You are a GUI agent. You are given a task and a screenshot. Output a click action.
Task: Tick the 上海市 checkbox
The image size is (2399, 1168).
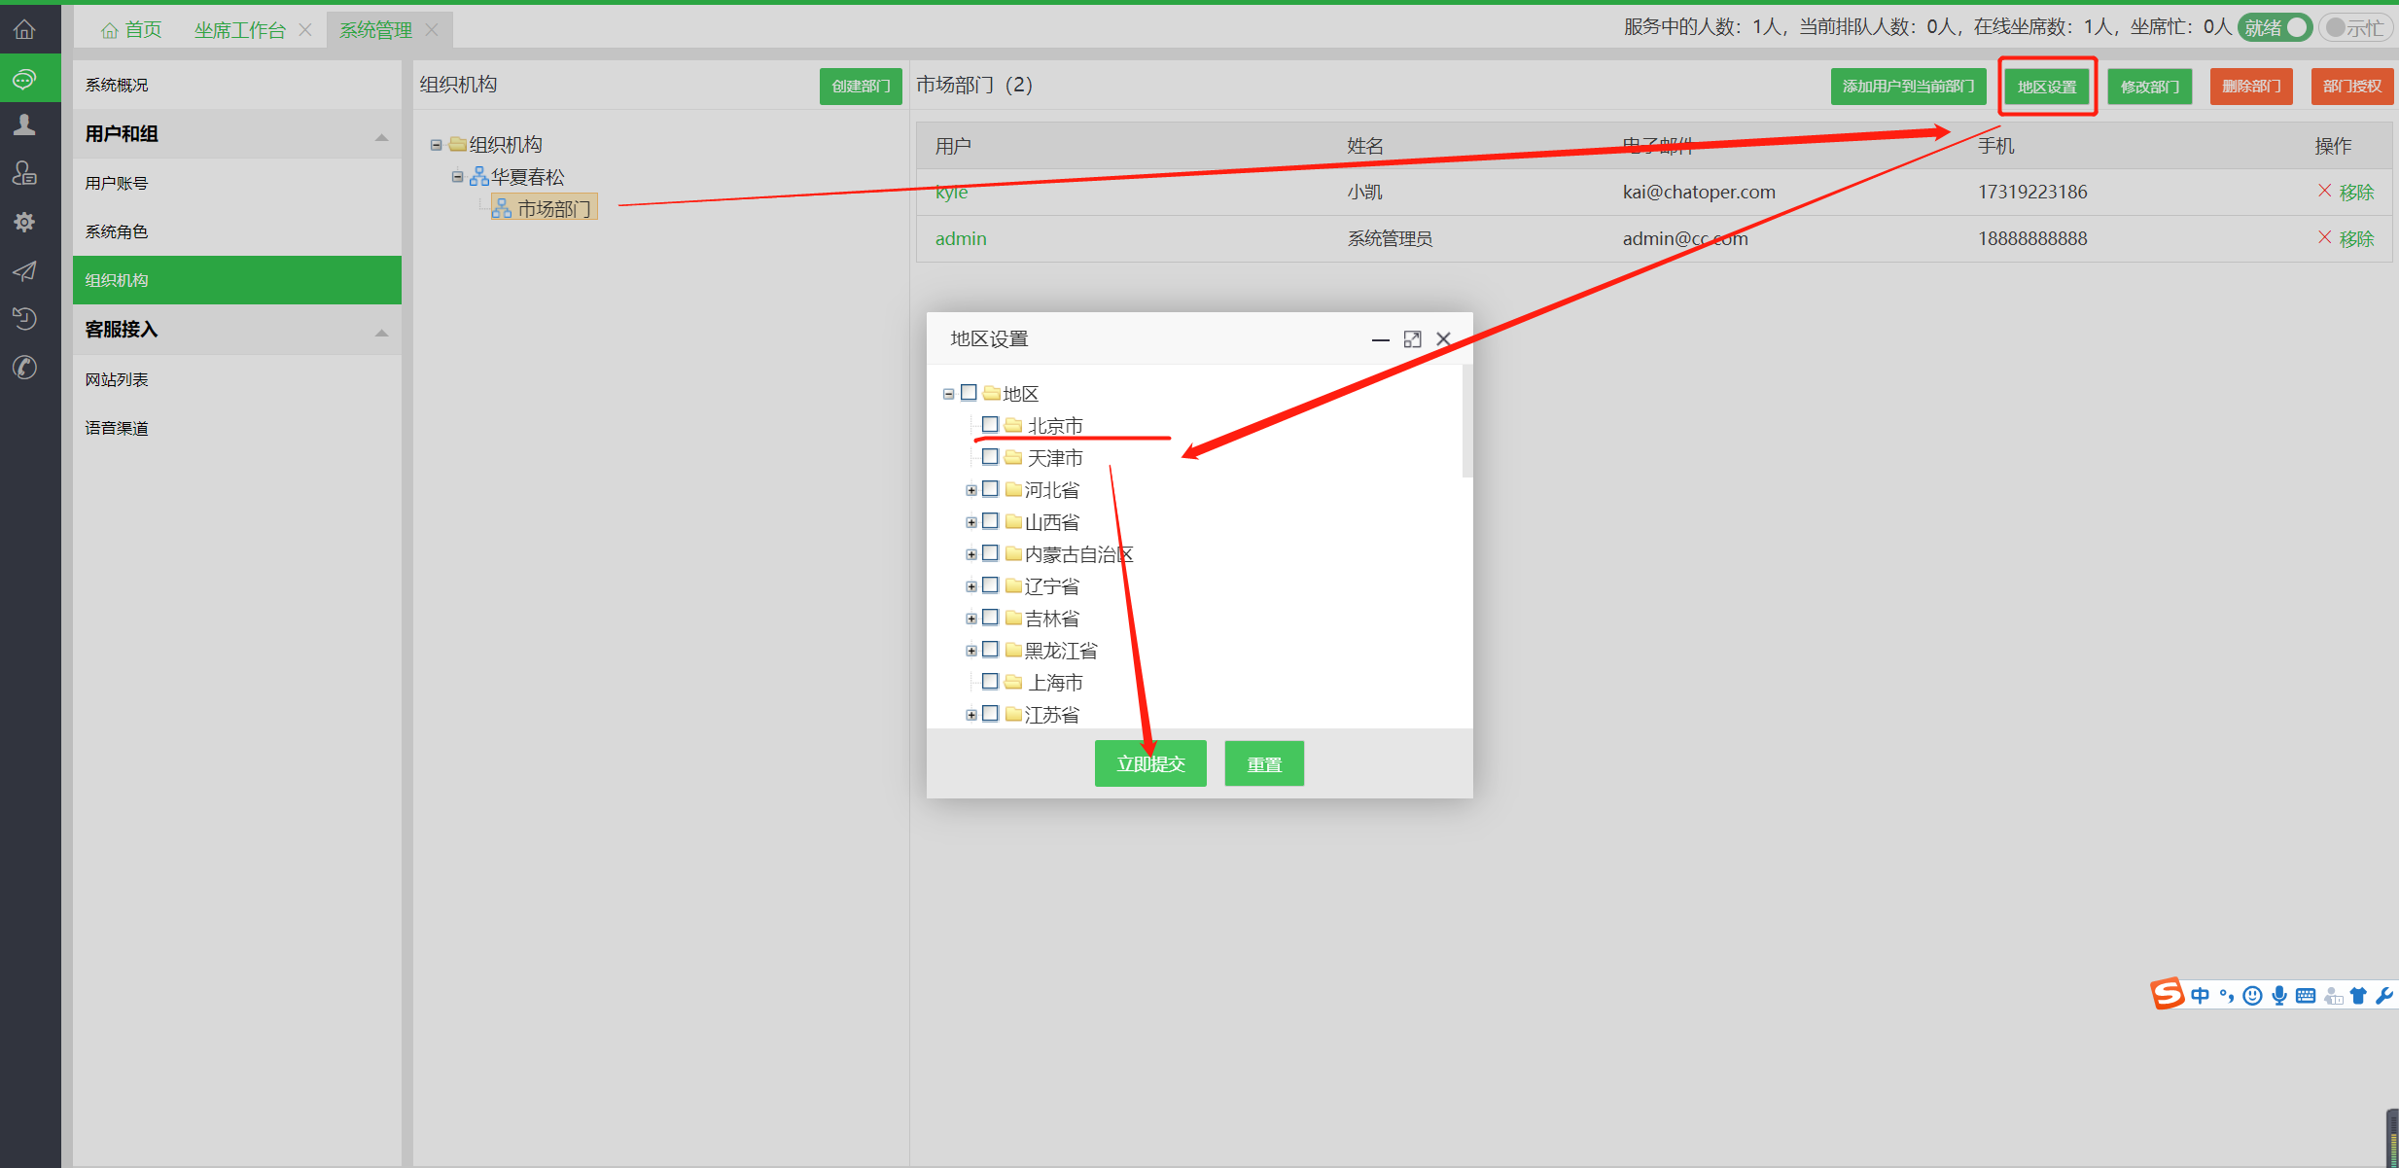990,681
